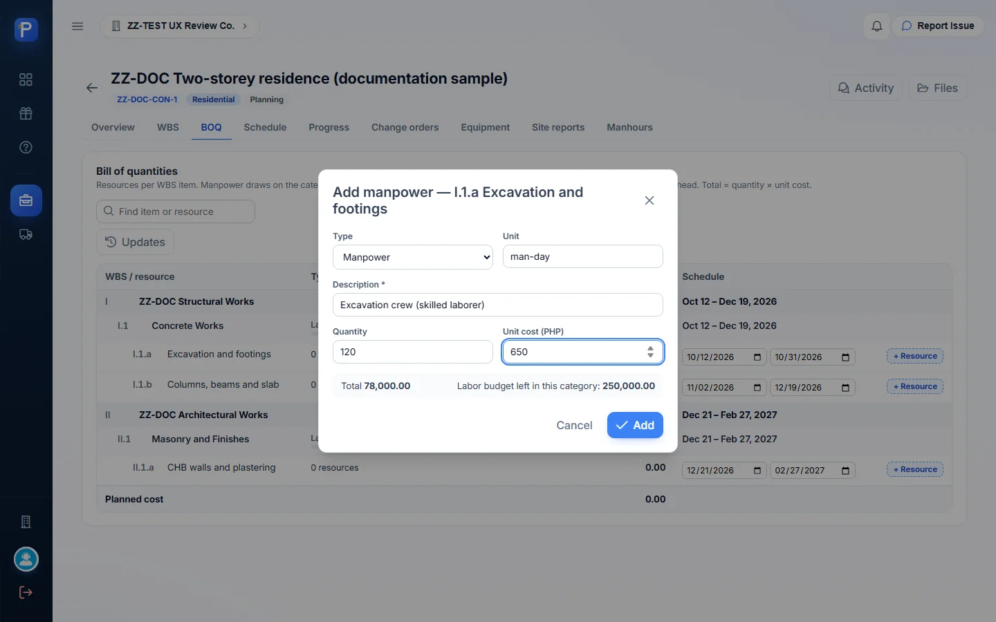Open the user profile avatar
The width and height of the screenshot is (996, 622).
pos(26,559)
